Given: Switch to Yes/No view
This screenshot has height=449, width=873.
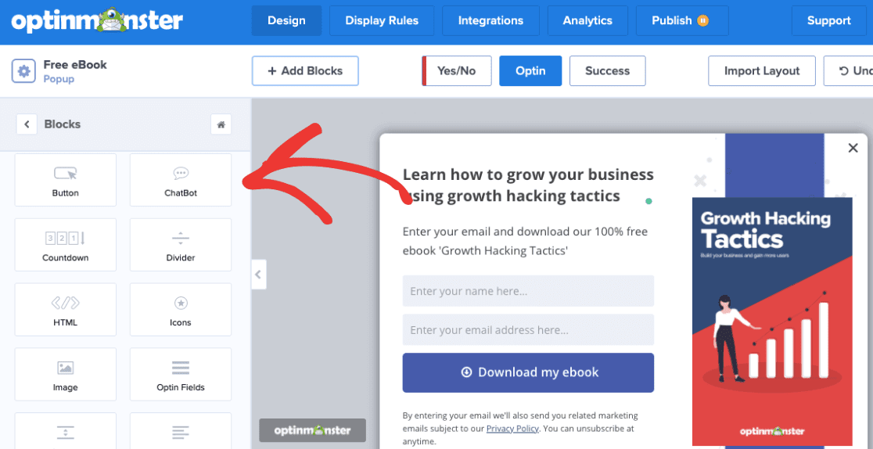Looking at the screenshot, I should click(x=457, y=70).
